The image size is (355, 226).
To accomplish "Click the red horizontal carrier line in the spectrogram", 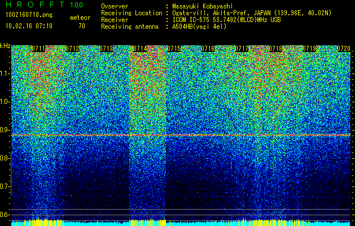I will pos(181,135).
